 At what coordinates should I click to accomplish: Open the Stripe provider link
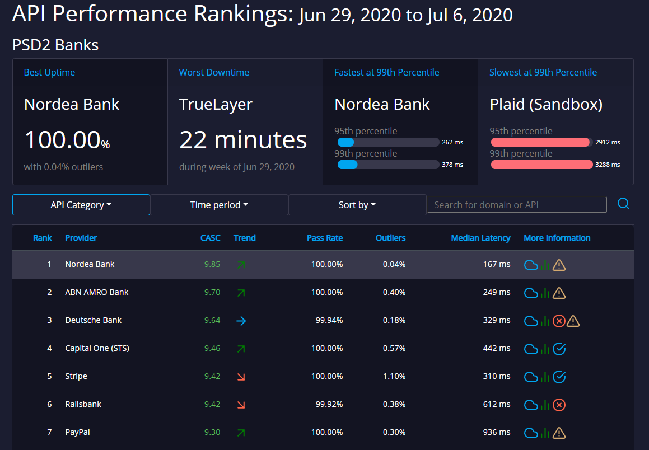pyautogui.click(x=76, y=376)
